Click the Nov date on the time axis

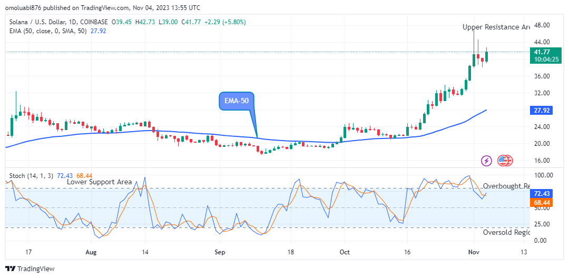474,252
